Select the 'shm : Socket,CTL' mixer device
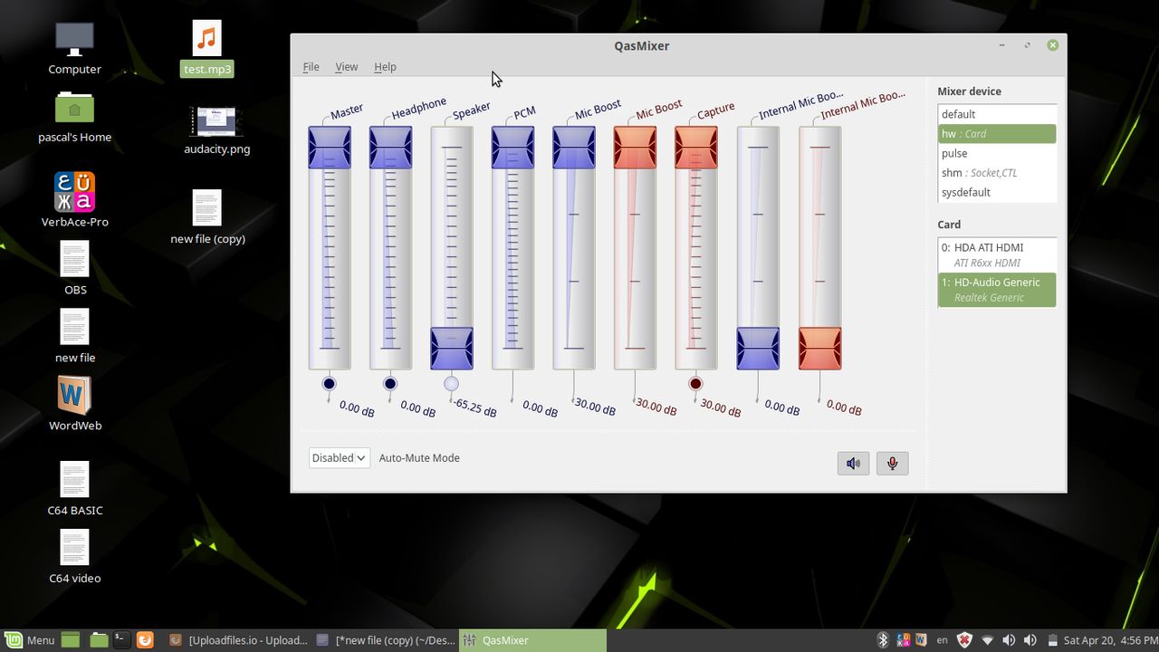This screenshot has height=652, width=1159. pyautogui.click(x=997, y=173)
